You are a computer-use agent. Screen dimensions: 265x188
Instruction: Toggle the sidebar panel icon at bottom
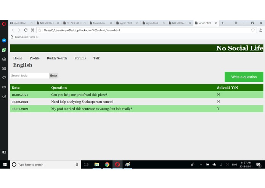click(x=4, y=152)
